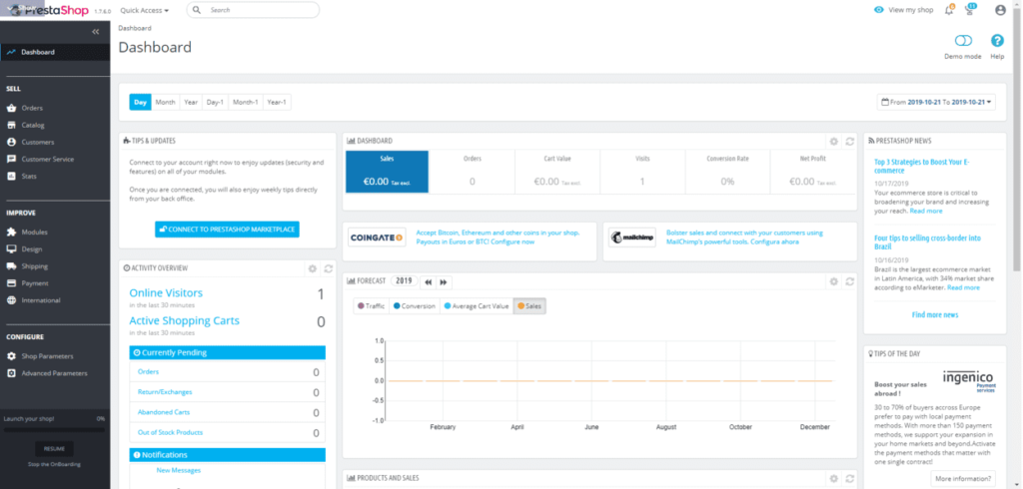Select the Sales KPI tile
Screen dimensions: 1023x489
click(387, 172)
